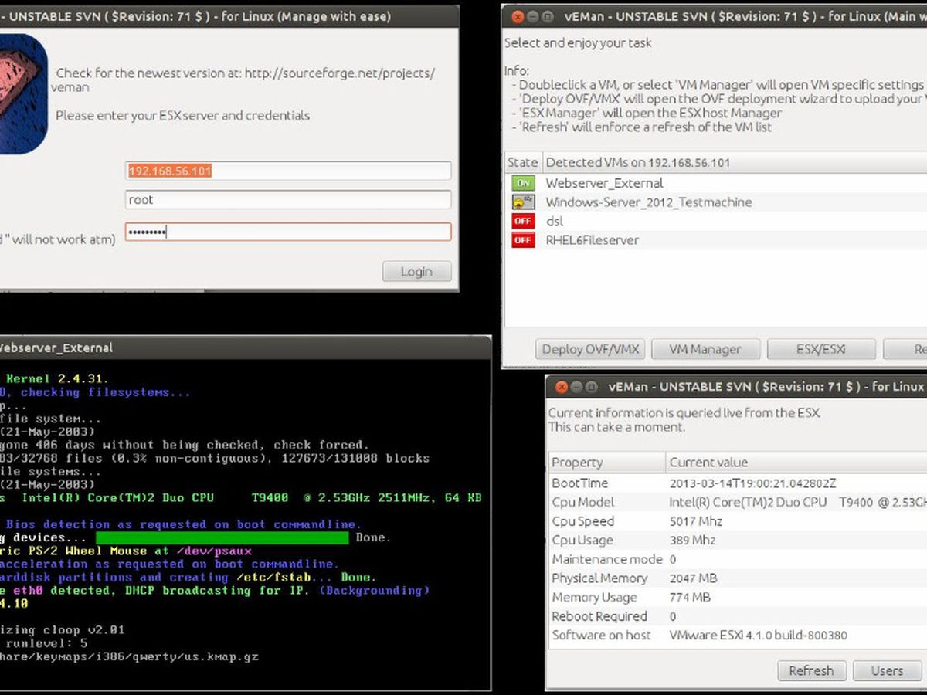Click the red OFF icon beside dsl
927x695 pixels.
[x=522, y=222]
